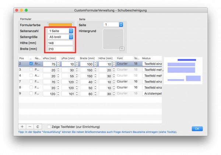Open the Seitenanzahl dropdown
Screen dimensions: 221x155
[x=60, y=31]
